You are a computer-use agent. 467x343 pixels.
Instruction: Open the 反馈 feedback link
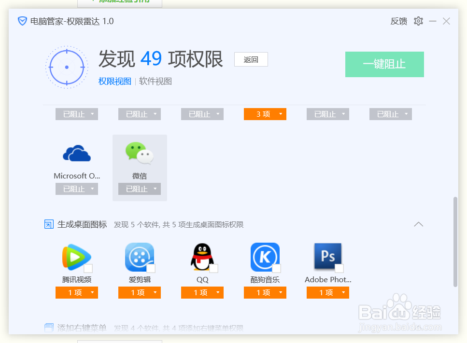398,21
